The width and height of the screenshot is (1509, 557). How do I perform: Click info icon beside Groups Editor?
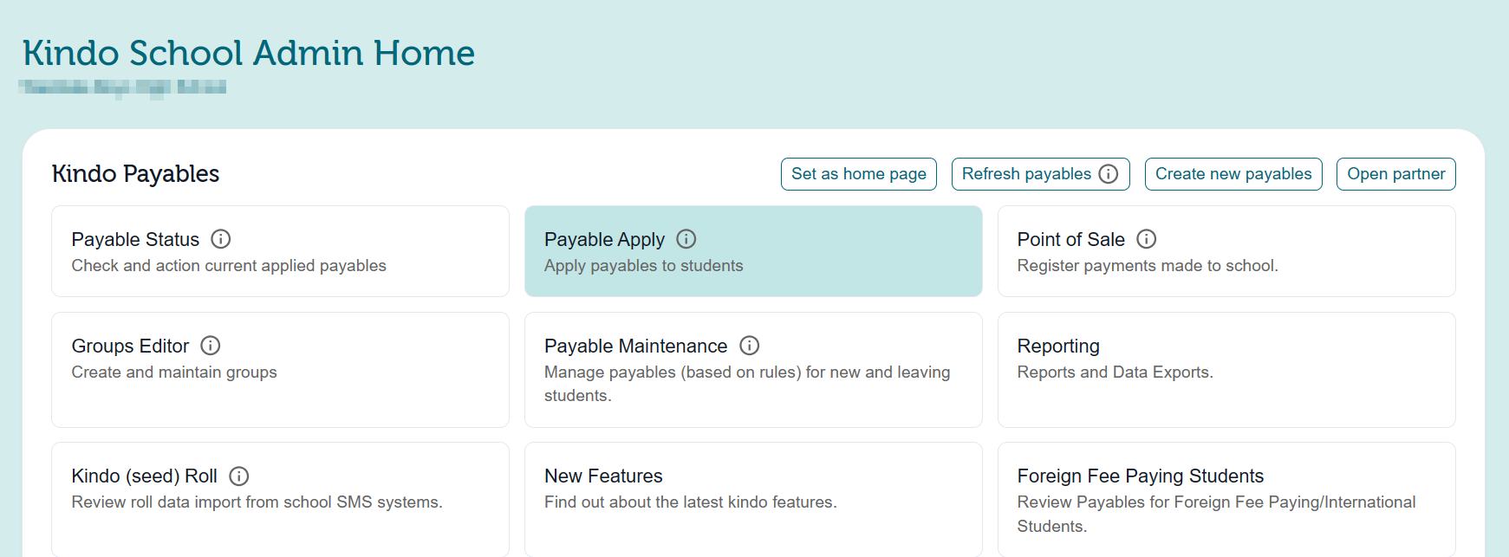pyautogui.click(x=211, y=346)
